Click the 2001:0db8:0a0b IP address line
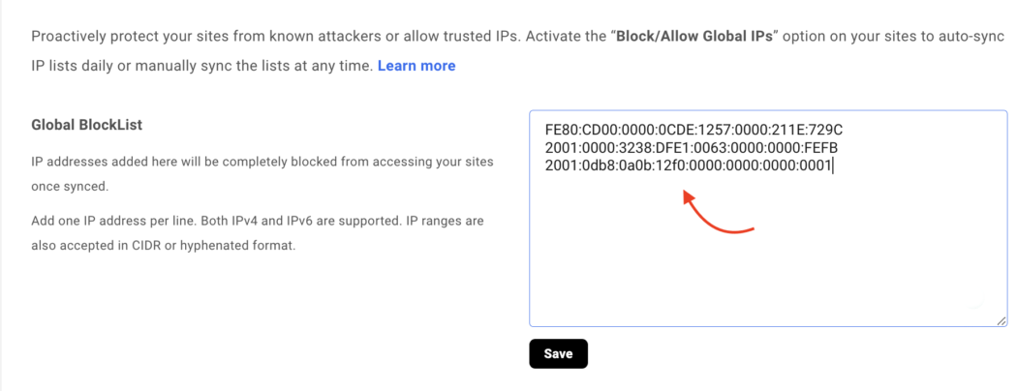The width and height of the screenshot is (1017, 391). click(689, 165)
